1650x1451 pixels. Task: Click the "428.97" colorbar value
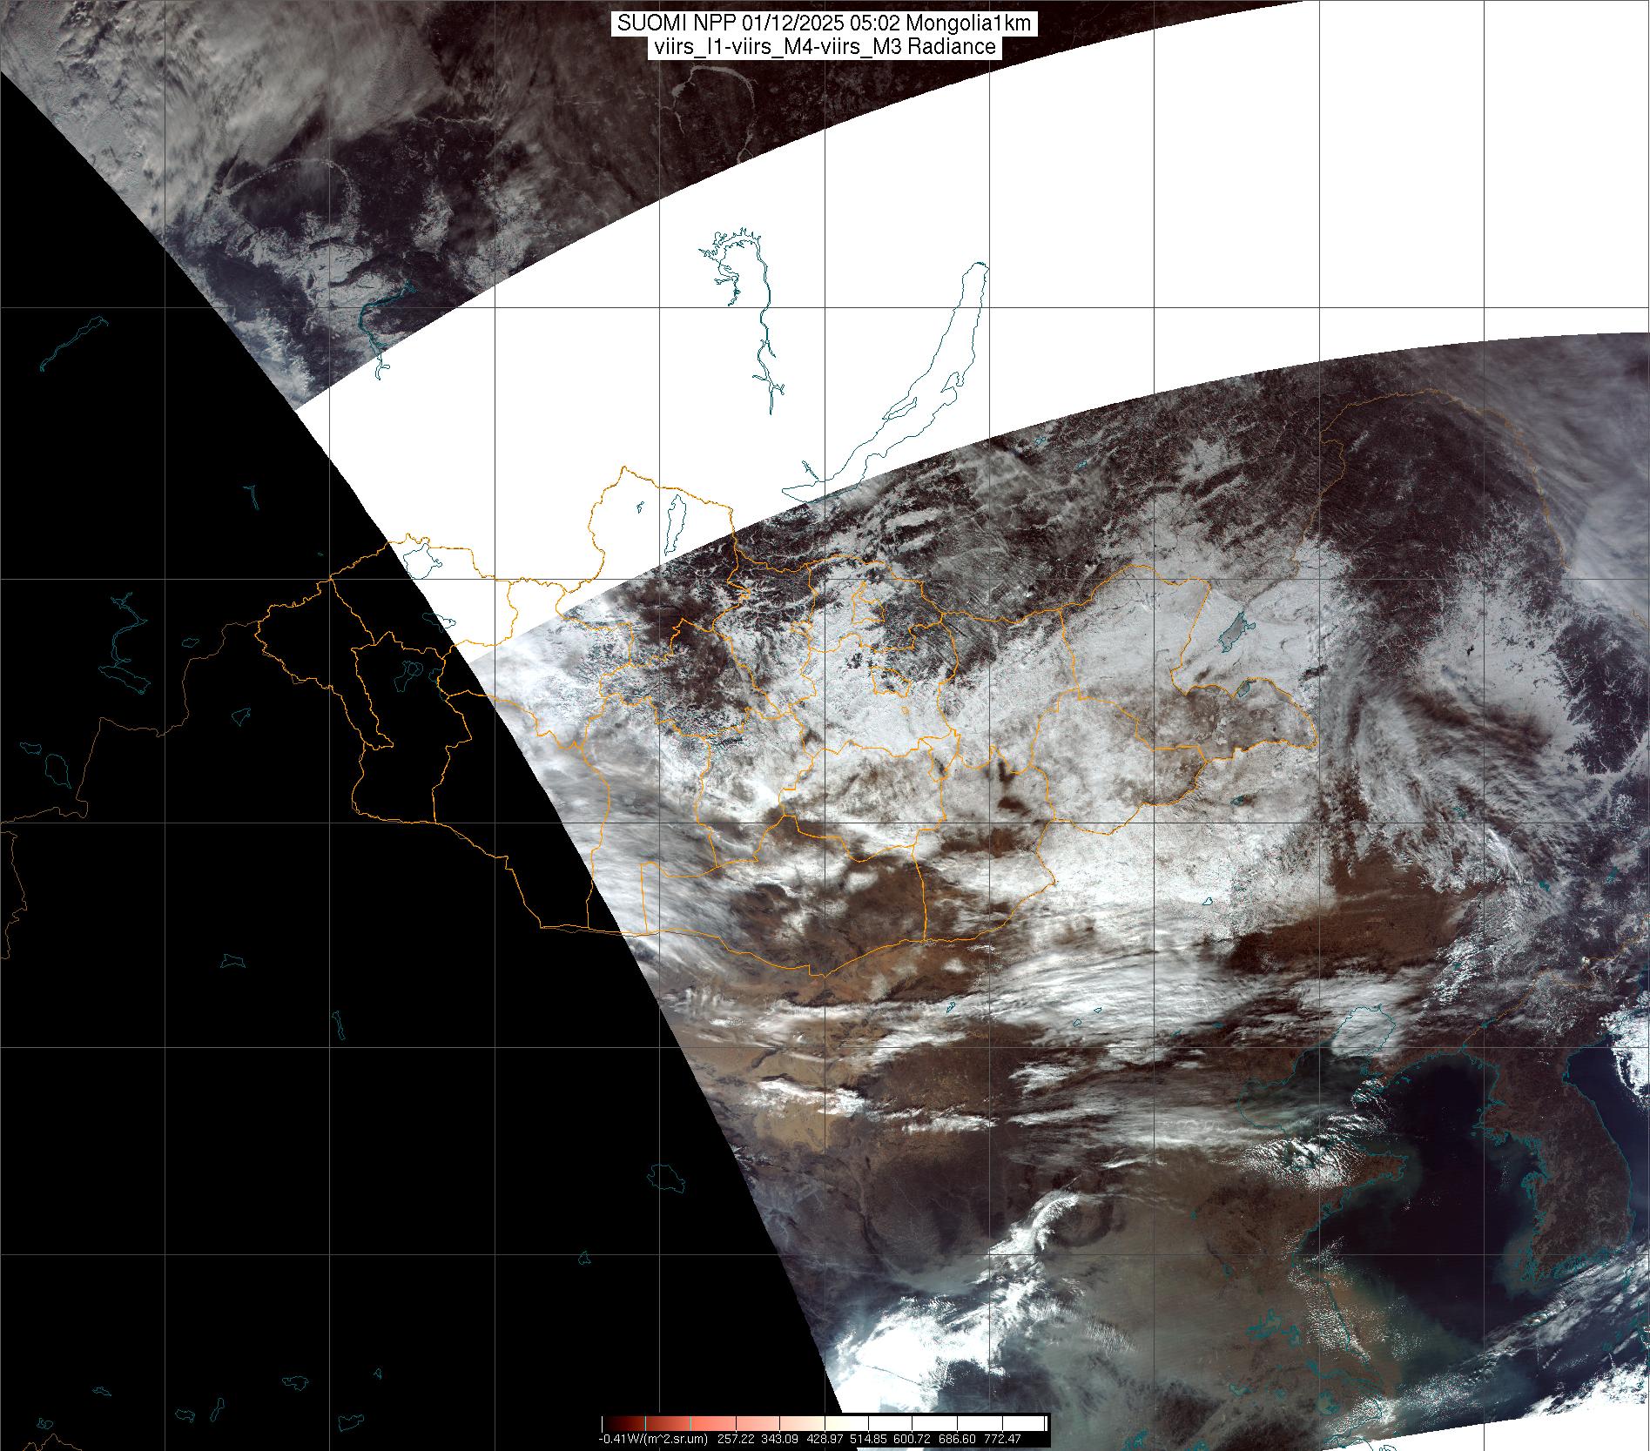[x=824, y=1439]
